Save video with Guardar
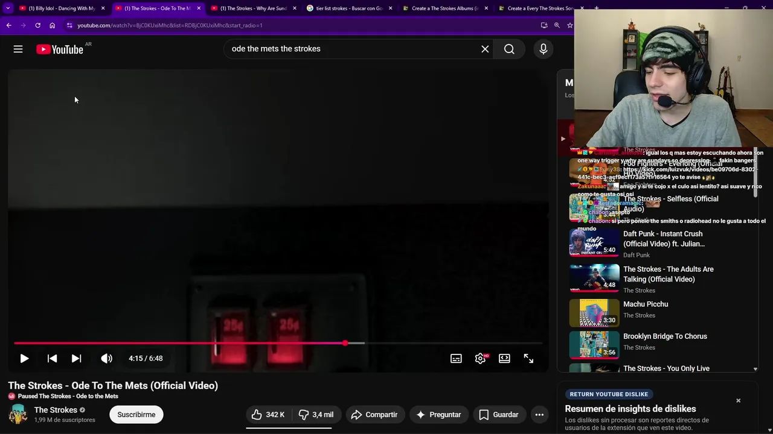The width and height of the screenshot is (773, 434). pos(499,415)
